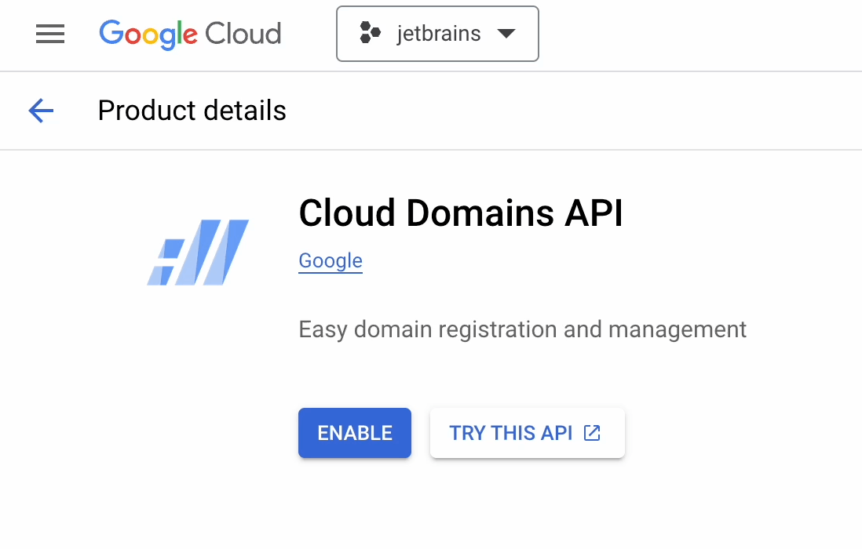Go back using the left arrow
Image resolution: width=862 pixels, height=549 pixels.
point(41,111)
